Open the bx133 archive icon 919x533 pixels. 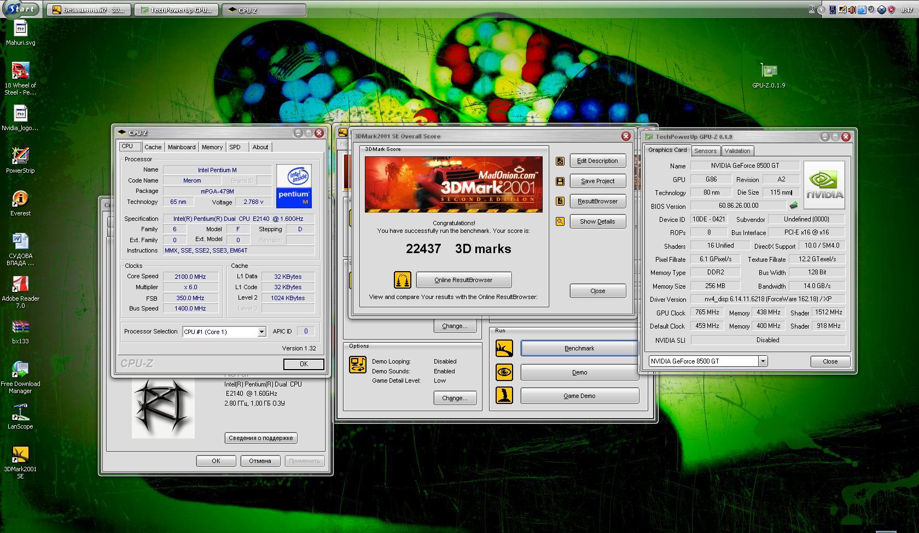point(20,331)
